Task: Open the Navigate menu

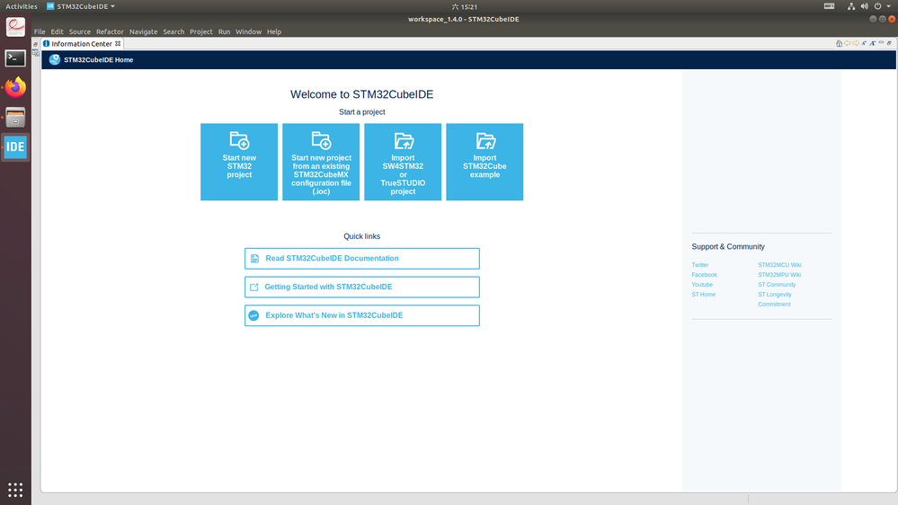Action: point(143,31)
